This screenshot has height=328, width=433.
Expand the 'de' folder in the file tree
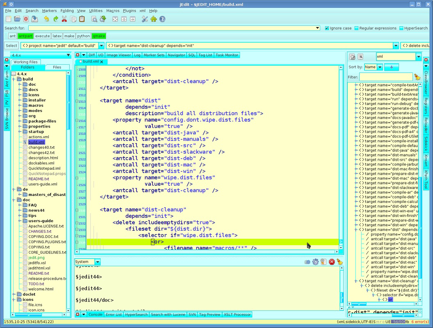click(x=14, y=189)
